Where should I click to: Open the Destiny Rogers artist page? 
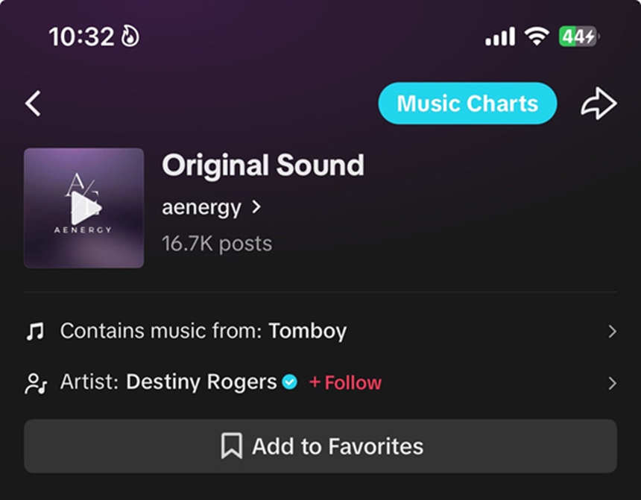click(x=201, y=382)
